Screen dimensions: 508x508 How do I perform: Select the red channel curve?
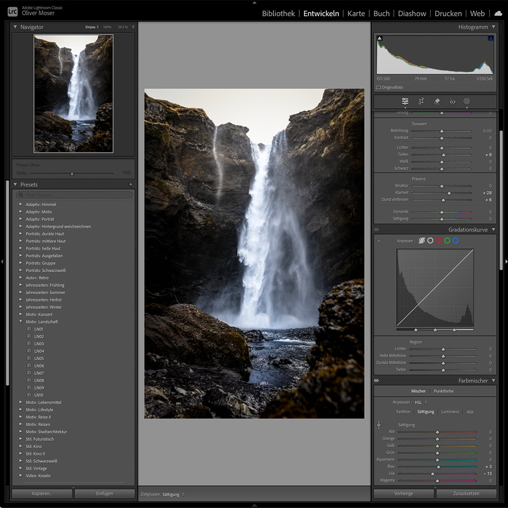(x=439, y=240)
